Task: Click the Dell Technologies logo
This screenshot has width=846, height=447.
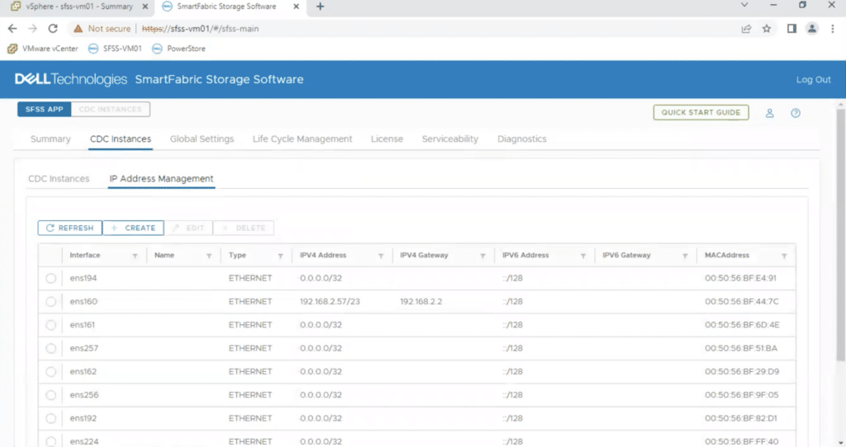Action: (71, 79)
